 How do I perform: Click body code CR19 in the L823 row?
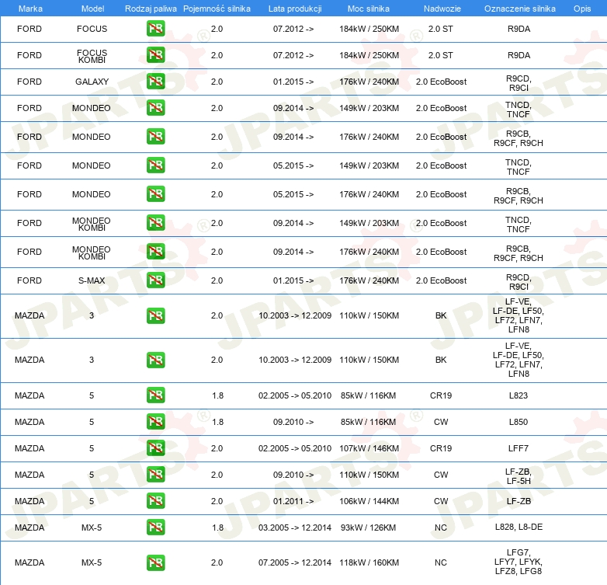pos(441,395)
